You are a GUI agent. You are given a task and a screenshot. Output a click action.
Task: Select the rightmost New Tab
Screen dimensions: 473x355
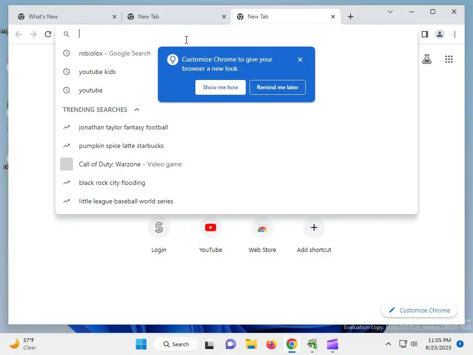coord(285,17)
